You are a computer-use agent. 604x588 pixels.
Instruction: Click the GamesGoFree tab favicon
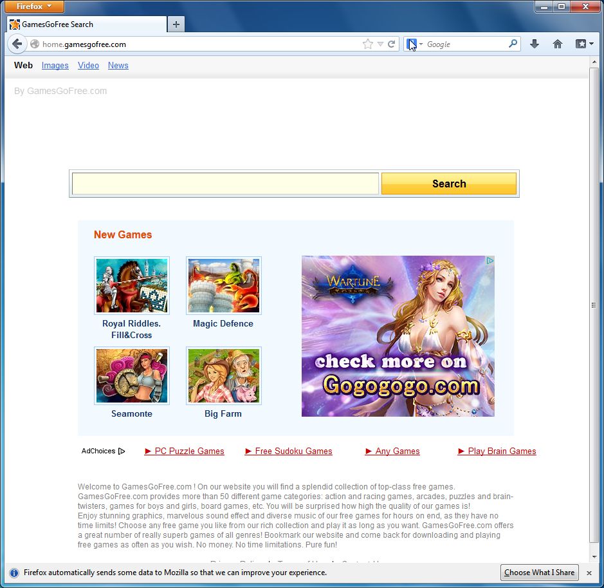click(x=15, y=24)
